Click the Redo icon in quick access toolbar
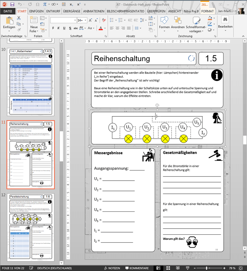 click(x=30, y=4)
